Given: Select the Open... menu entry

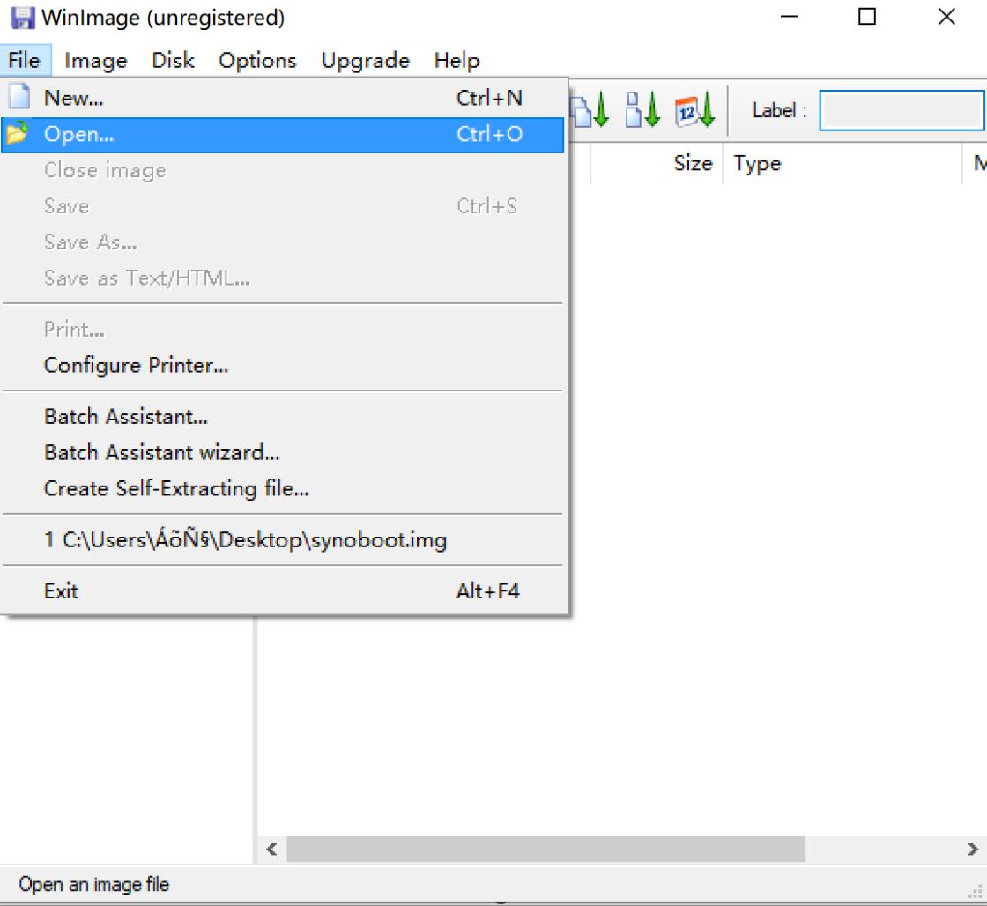Looking at the screenshot, I should (x=283, y=135).
